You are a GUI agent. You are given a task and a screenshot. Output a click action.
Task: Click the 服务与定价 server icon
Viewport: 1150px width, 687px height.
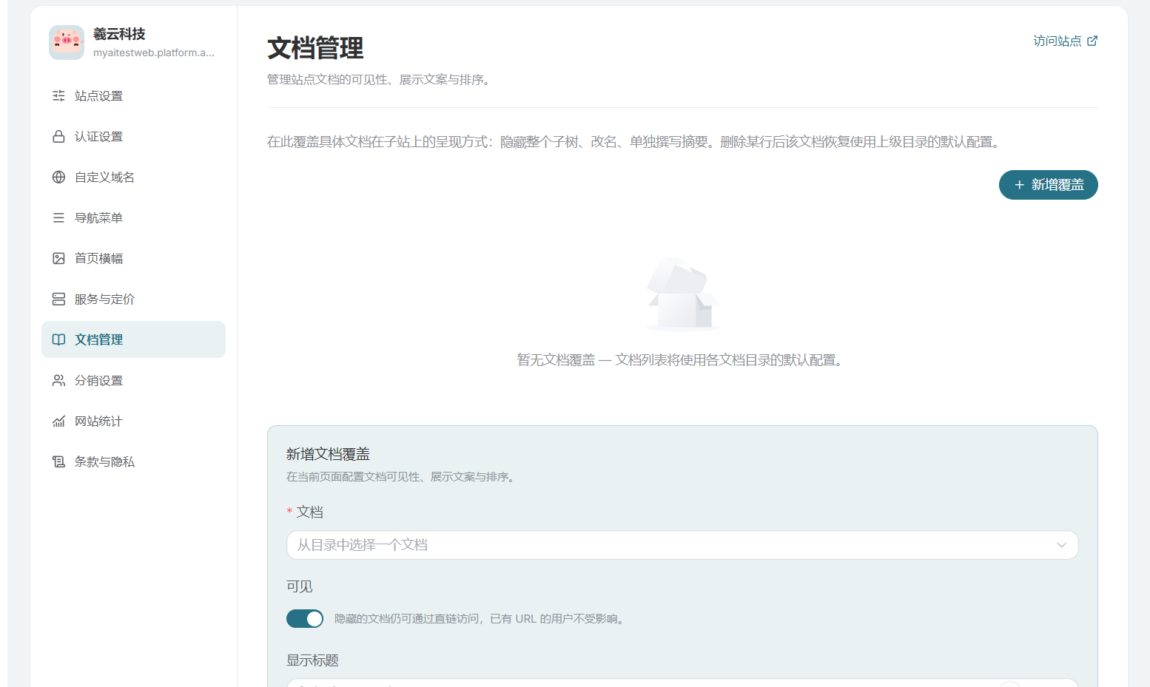pyautogui.click(x=58, y=299)
